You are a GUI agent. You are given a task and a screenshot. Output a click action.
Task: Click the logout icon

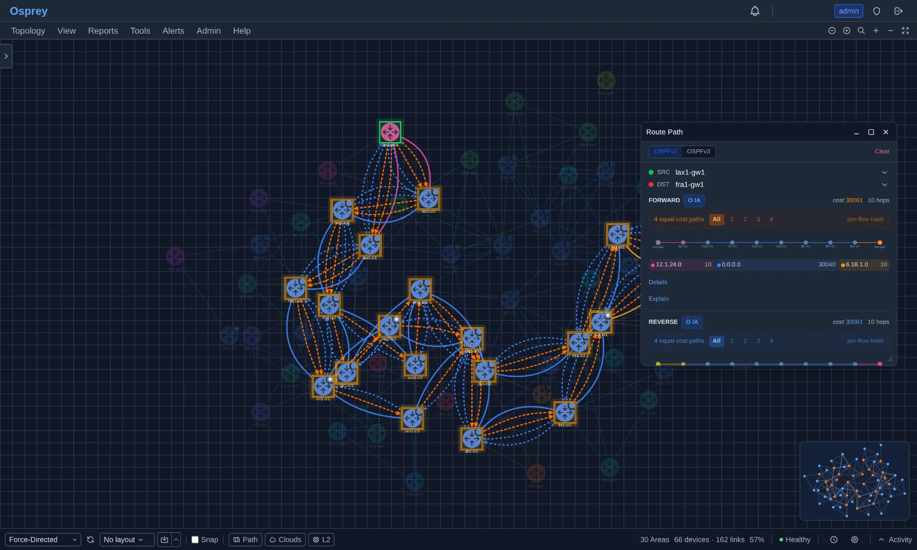coord(899,11)
